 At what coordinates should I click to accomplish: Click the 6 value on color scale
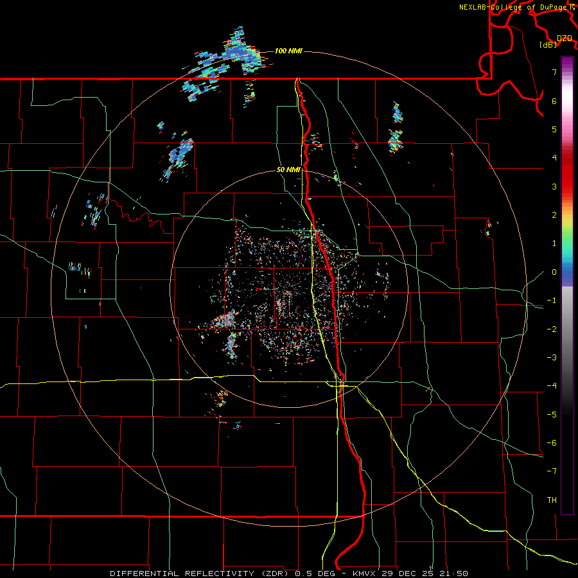(554, 101)
